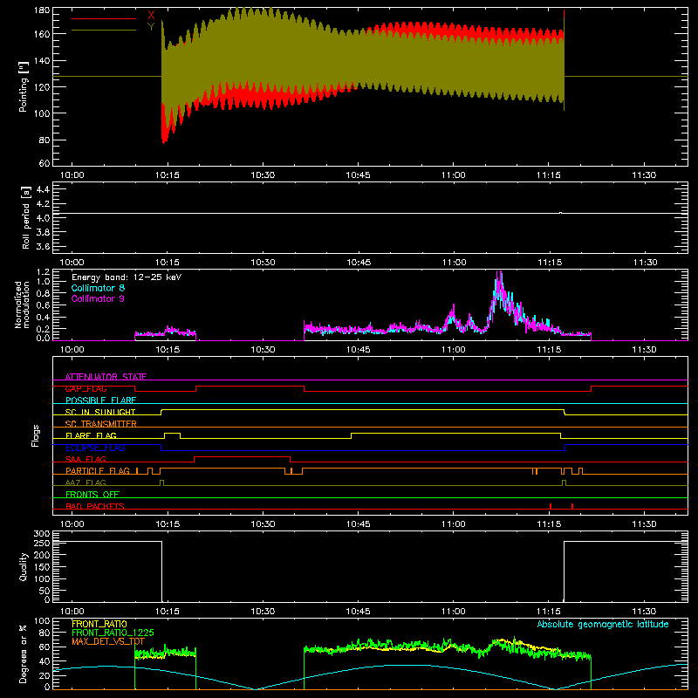Click the GAP_FLAG label
This screenshot has height=698, width=698.
point(86,388)
